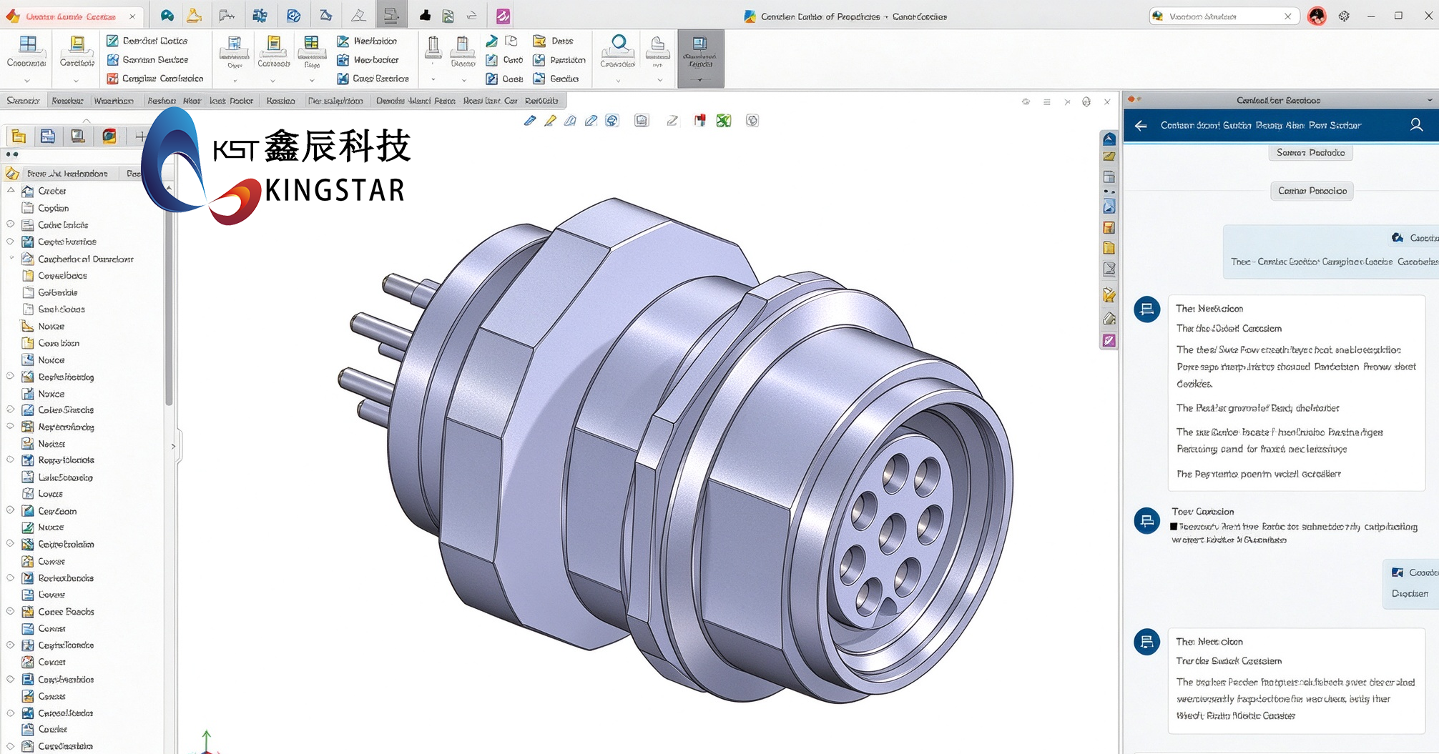Click the pink pen icon in the title bar
1439x754 pixels.
pos(504,16)
